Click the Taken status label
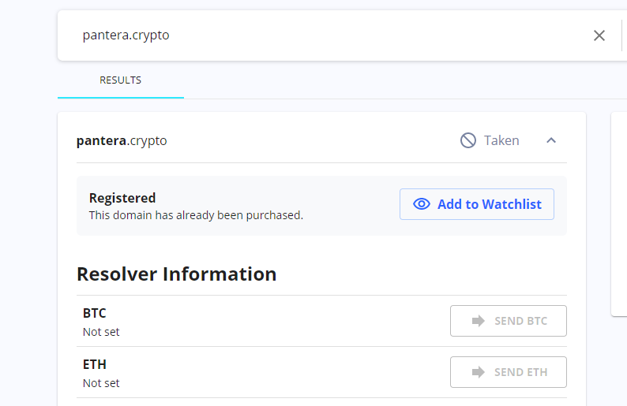 pyautogui.click(x=501, y=140)
